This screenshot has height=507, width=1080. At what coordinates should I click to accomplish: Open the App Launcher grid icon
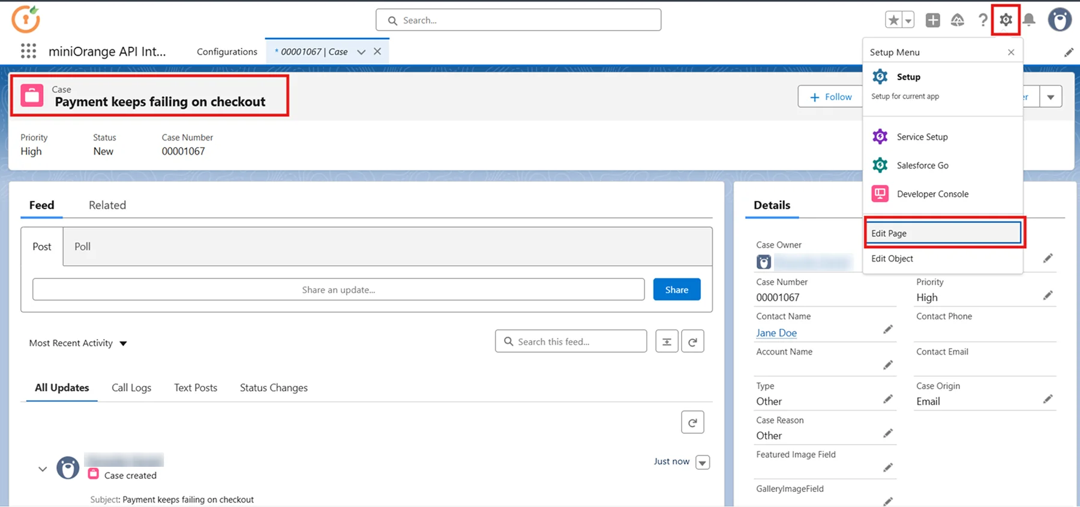point(28,51)
